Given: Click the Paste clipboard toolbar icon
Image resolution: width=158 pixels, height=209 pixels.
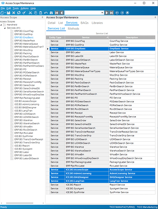Looking at the screenshot, I should 40,13.
